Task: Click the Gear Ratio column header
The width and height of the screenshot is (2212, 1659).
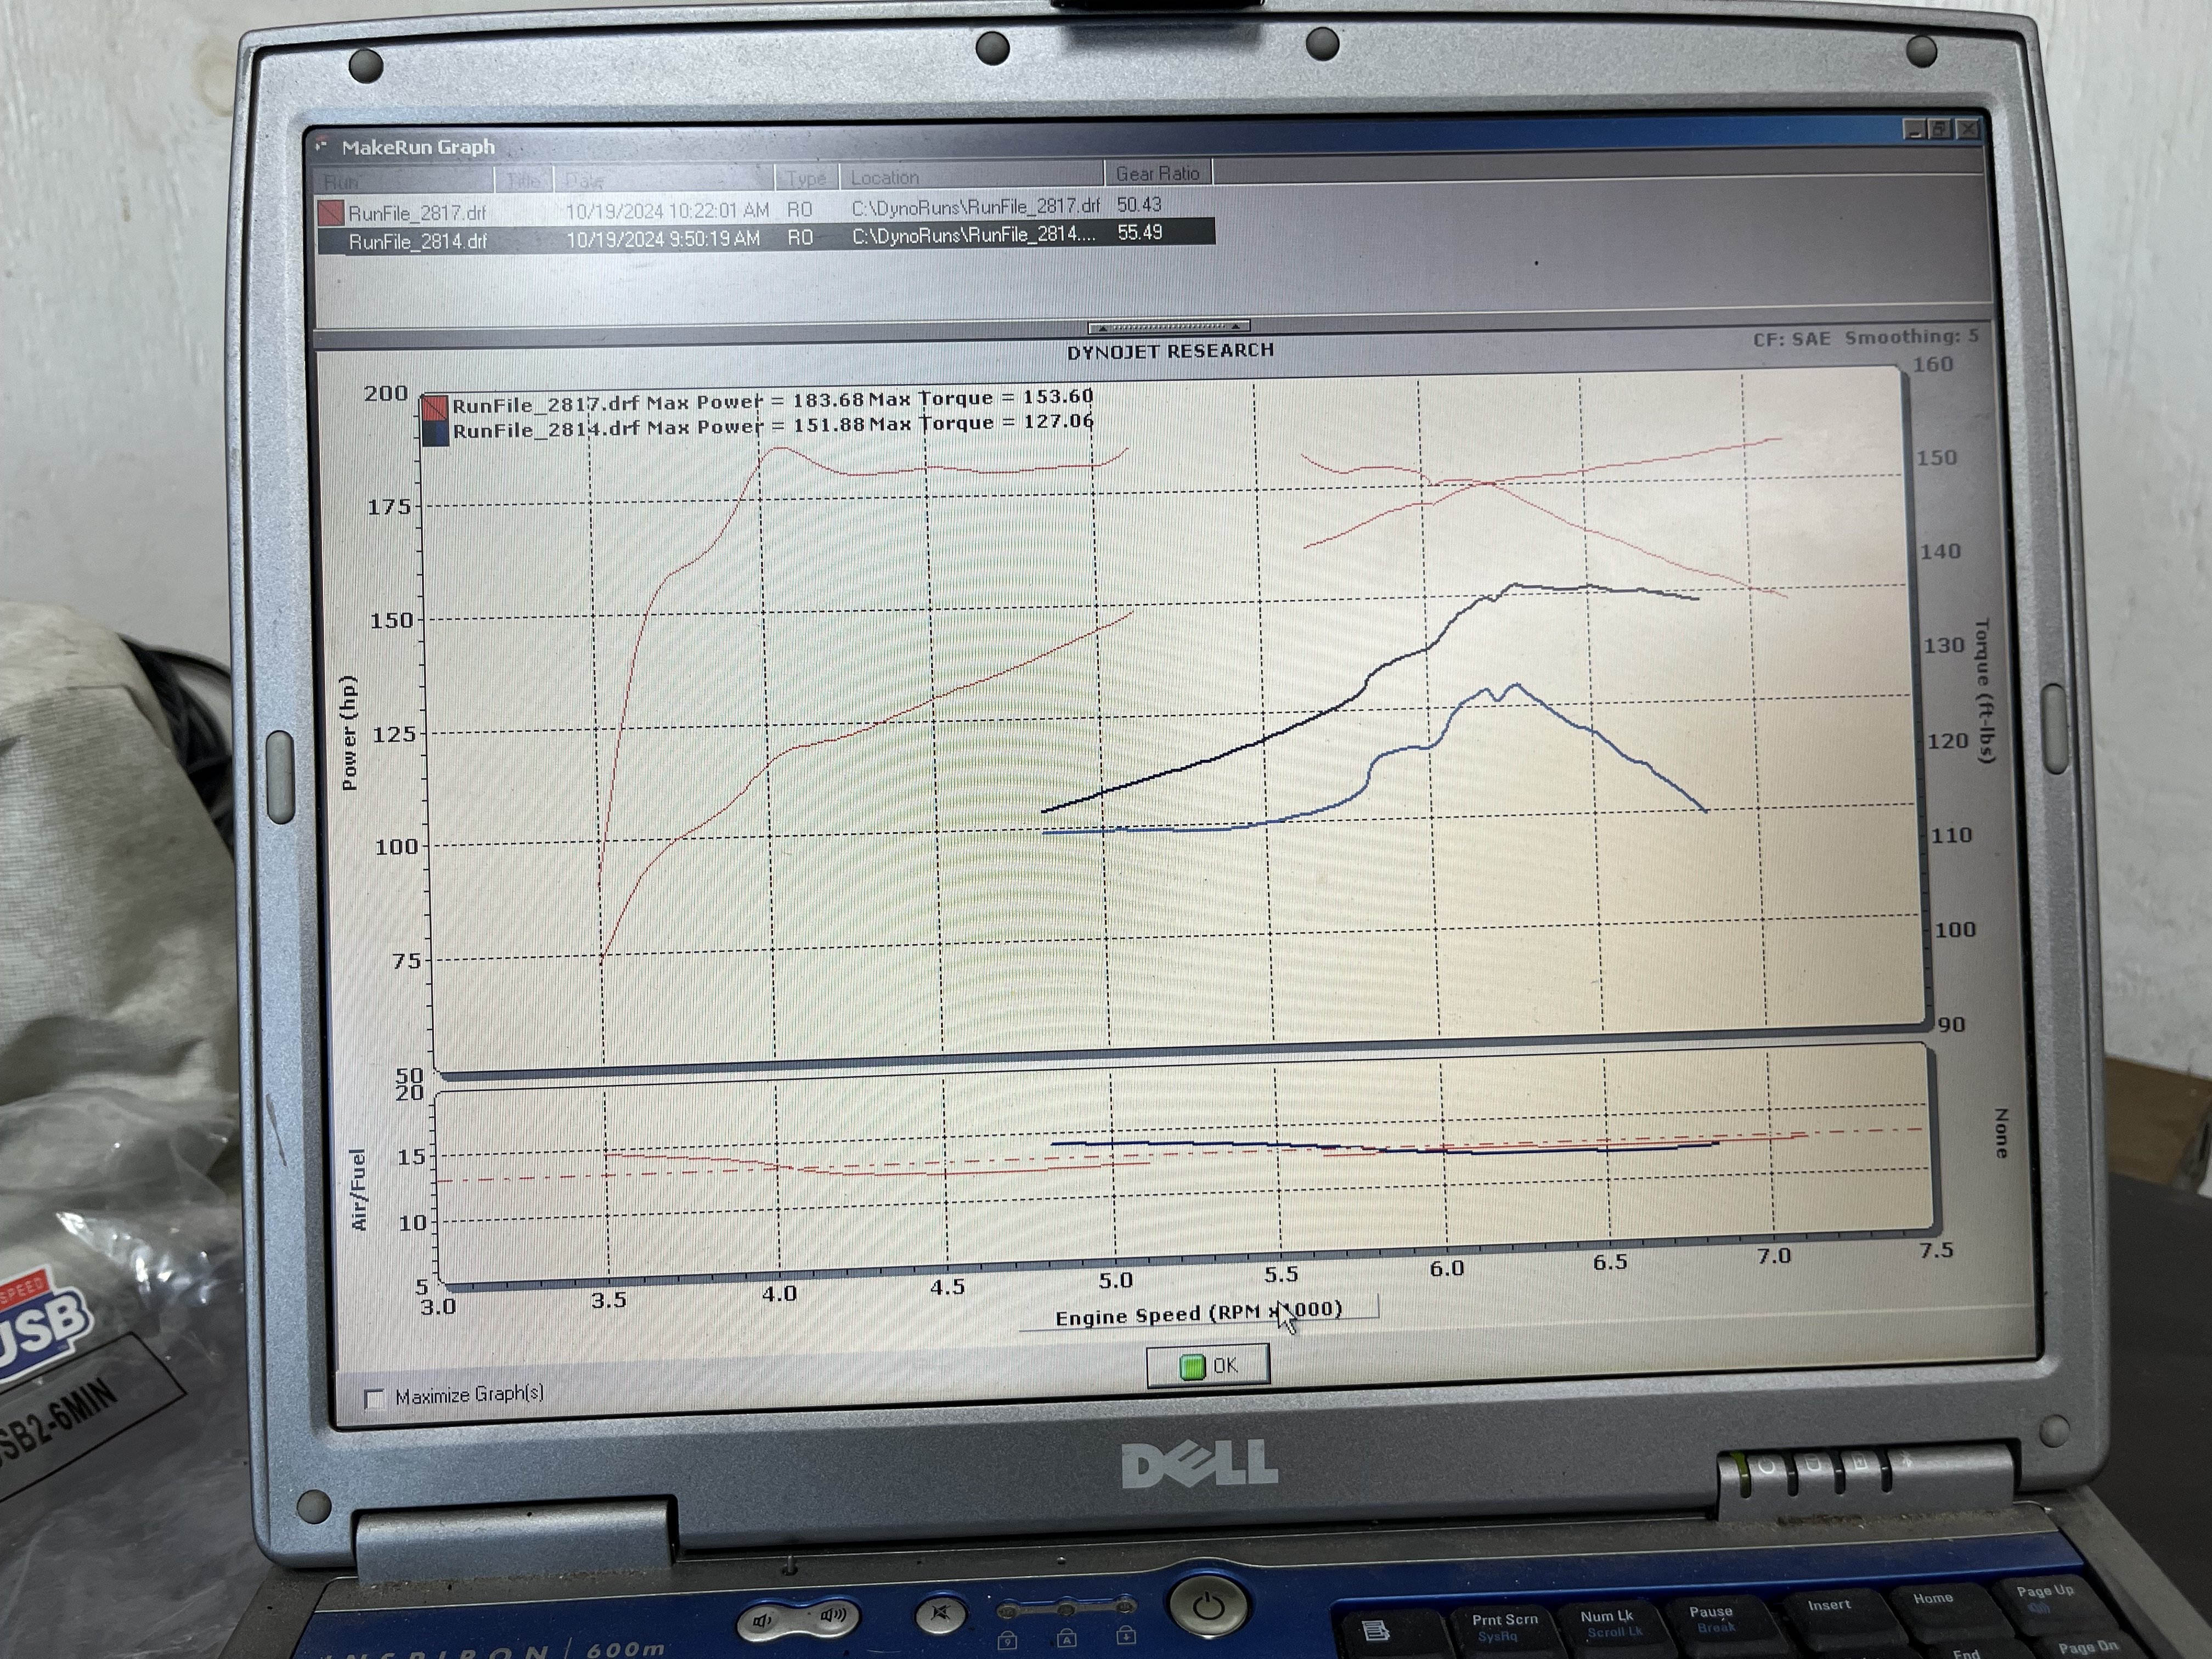Action: pyautogui.click(x=1158, y=173)
